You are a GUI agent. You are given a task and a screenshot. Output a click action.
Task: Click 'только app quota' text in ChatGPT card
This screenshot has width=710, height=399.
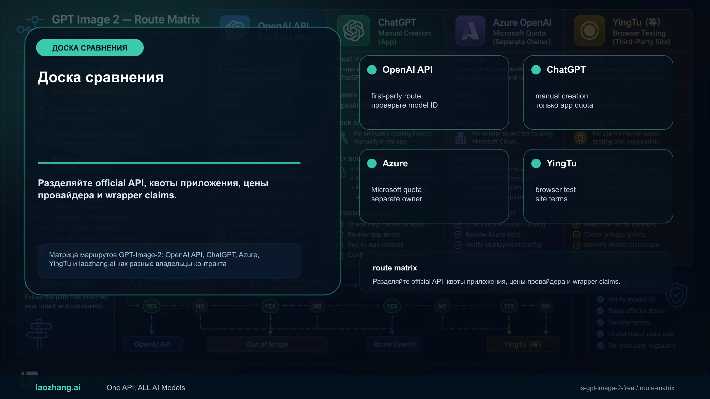point(564,105)
